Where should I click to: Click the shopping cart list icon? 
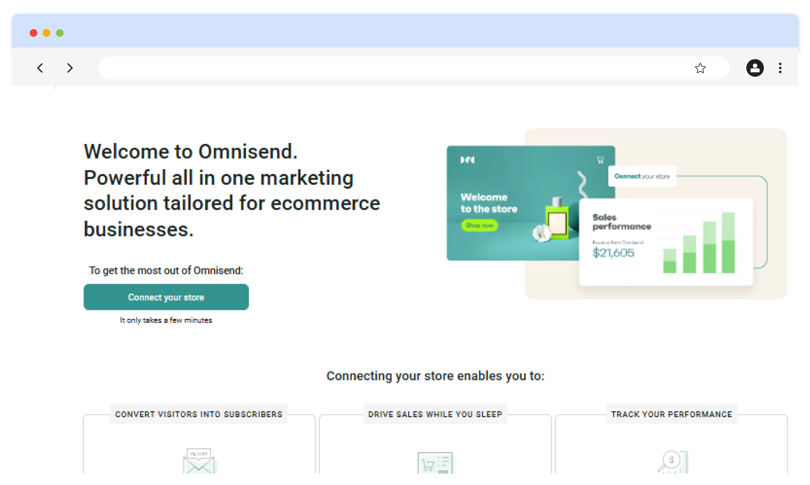(435, 463)
